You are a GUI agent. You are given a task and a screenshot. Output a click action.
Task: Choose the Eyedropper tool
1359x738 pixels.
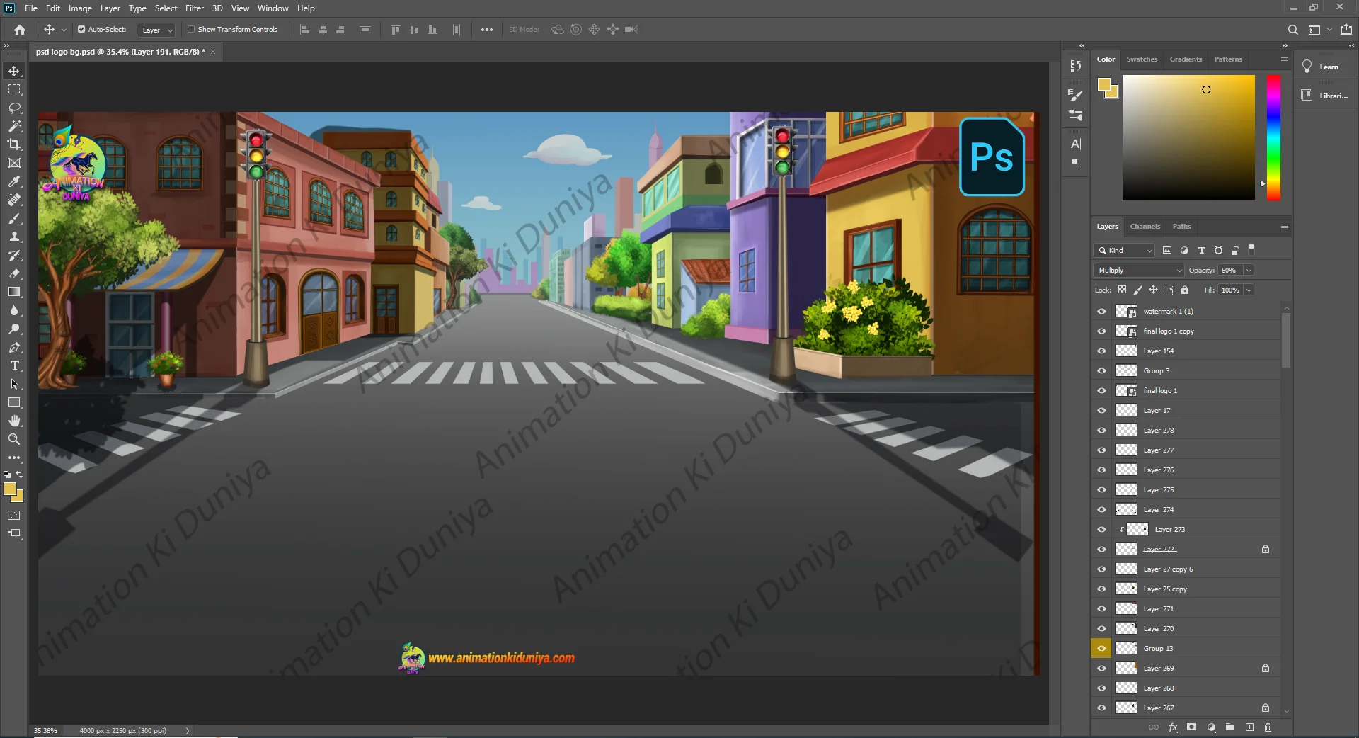point(14,182)
